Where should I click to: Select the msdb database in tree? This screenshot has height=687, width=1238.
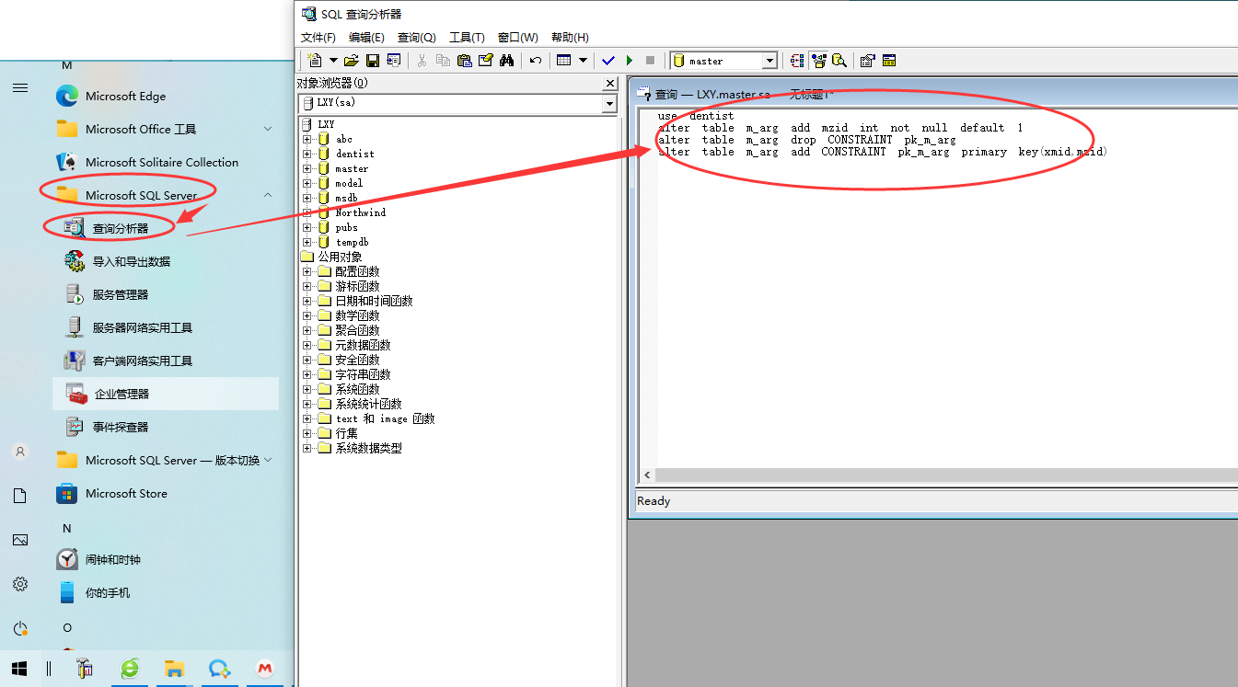(x=346, y=198)
